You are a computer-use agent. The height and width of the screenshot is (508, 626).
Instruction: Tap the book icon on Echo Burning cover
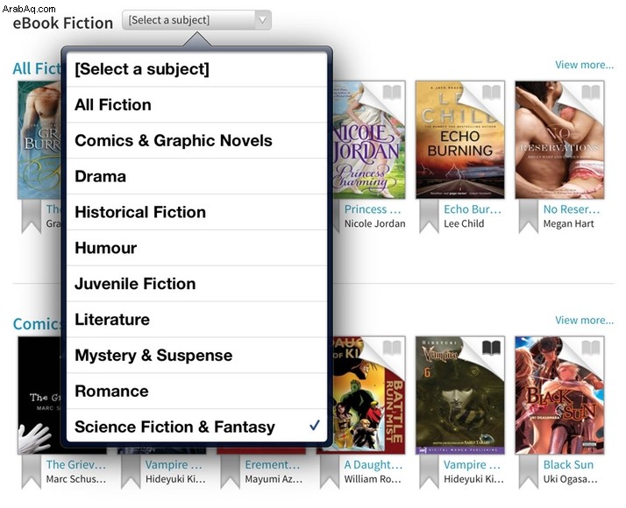491,92
